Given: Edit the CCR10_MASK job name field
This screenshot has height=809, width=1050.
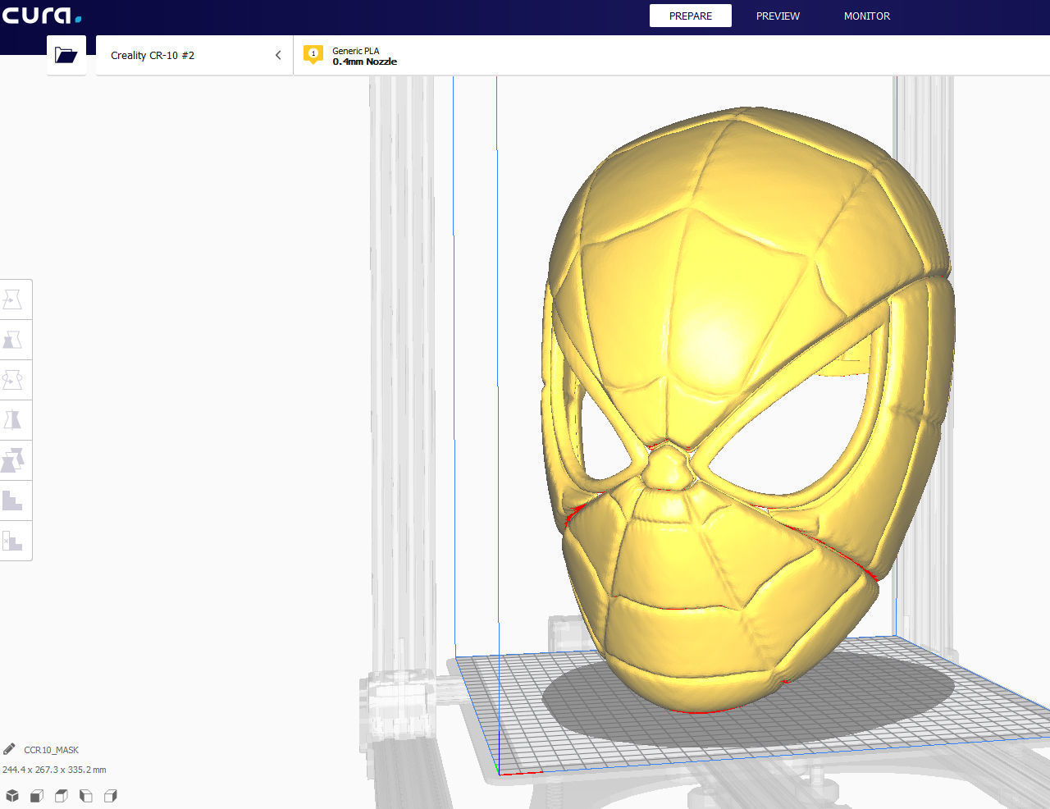Looking at the screenshot, I should pos(52,750).
